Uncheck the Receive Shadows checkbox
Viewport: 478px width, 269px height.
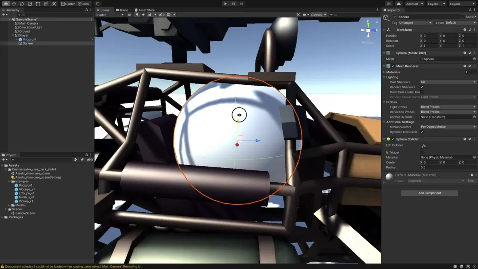(422, 87)
